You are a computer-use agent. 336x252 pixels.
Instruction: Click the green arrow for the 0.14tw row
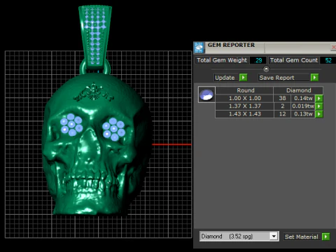319,98
